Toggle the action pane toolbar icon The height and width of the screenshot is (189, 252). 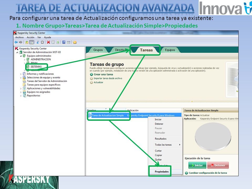pos(69,42)
